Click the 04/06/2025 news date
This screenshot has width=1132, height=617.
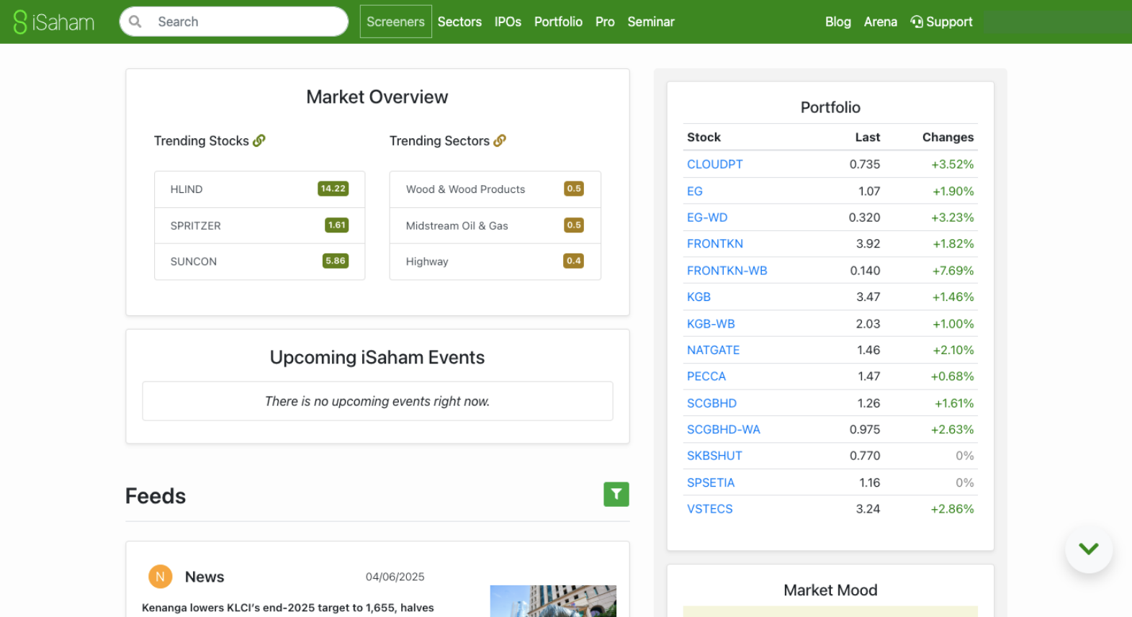395,577
